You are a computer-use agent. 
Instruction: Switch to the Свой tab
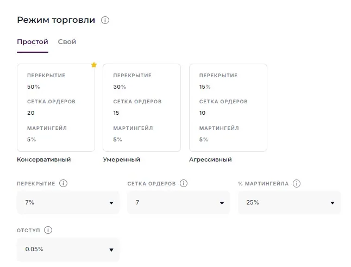pyautogui.click(x=67, y=42)
